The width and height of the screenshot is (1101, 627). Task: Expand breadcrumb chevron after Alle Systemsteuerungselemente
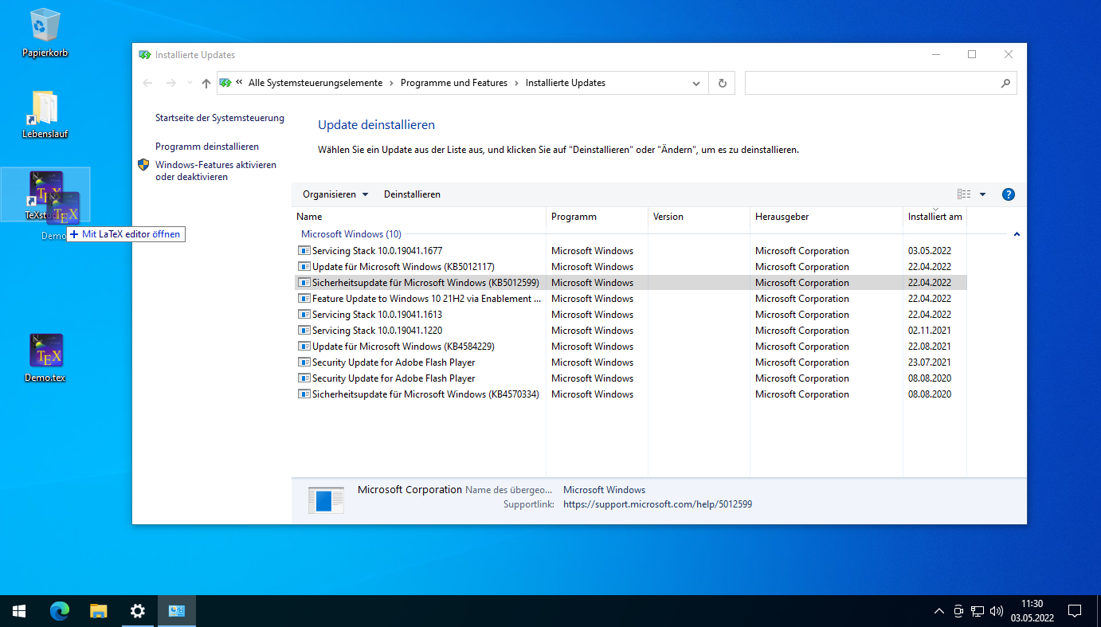(391, 83)
